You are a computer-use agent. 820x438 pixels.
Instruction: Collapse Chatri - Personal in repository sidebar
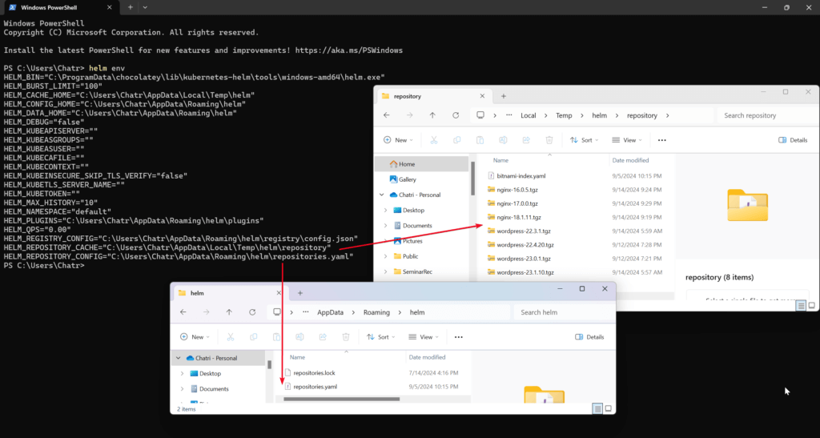coord(382,195)
